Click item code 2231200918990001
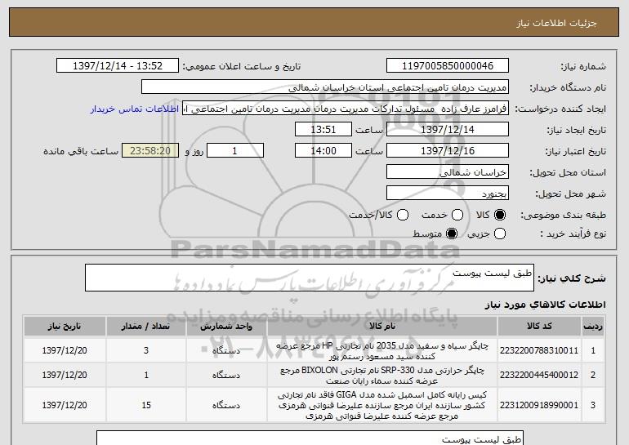The height and width of the screenshot is (445, 629). [x=539, y=405]
